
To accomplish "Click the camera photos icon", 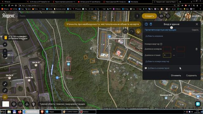I will coord(20,104).
